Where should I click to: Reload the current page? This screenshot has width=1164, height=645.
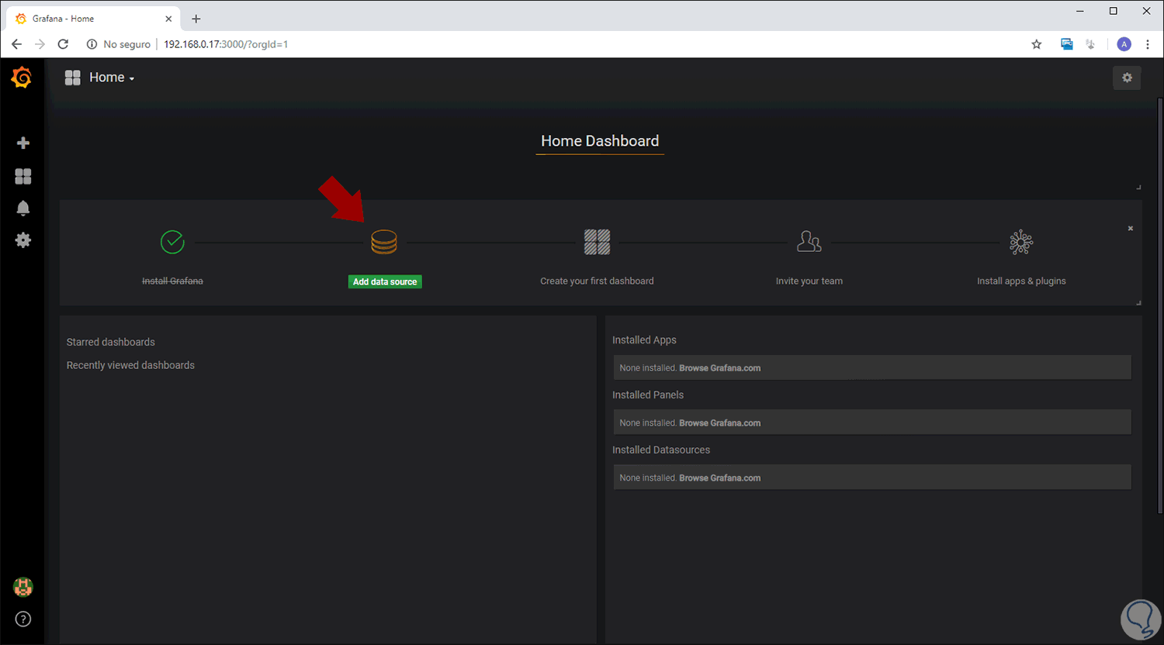(64, 44)
